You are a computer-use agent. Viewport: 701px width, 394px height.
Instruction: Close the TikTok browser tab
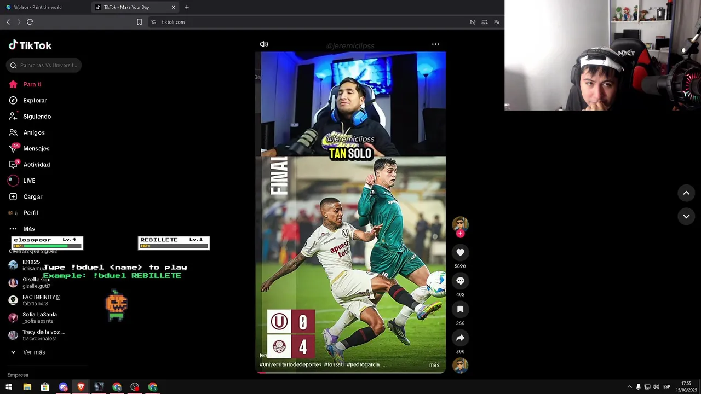tap(174, 7)
